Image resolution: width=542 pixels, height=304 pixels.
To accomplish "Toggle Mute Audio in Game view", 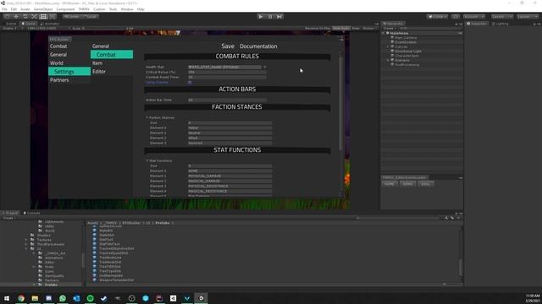I will point(341,28).
